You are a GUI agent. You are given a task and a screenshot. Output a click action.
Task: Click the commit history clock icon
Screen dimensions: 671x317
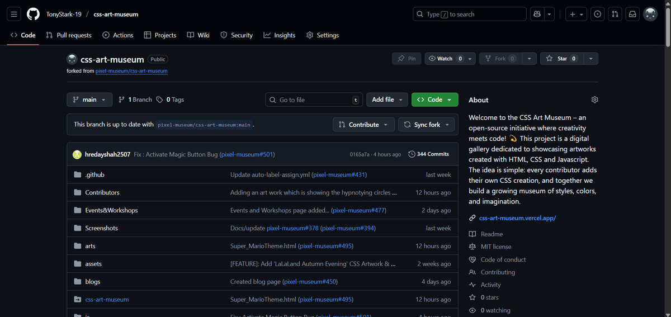[x=412, y=154]
